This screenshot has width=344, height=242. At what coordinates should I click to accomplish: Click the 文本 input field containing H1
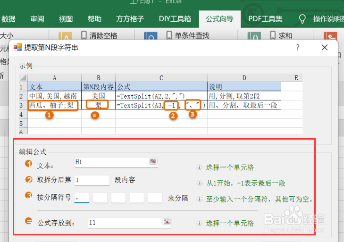(116, 162)
